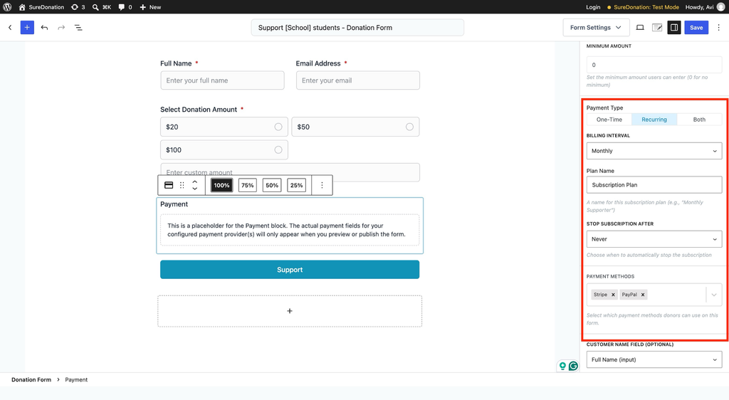Viewport: 729px width, 400px height.
Task: Click the Minimum Amount field
Action: 654,65
